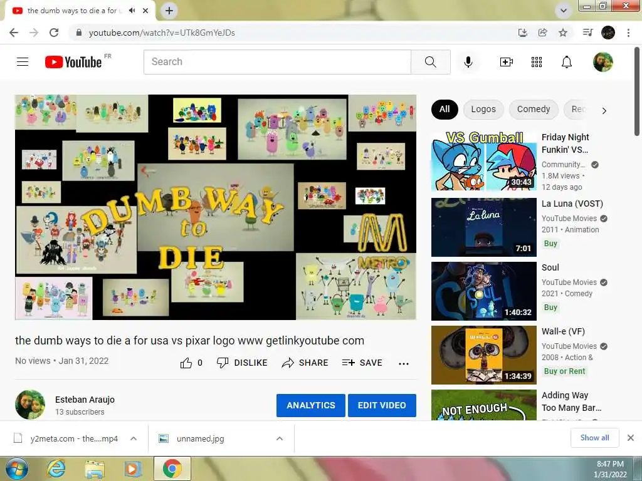Viewport: 642px width, 481px height.
Task: Open the Esteban Araujo channel name
Action: click(85, 400)
